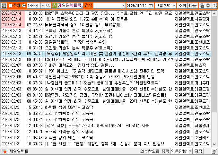Open highlighted news '[특징주] 제일일렉트릭, 이튼 美 변압기'

[x=109, y=54]
